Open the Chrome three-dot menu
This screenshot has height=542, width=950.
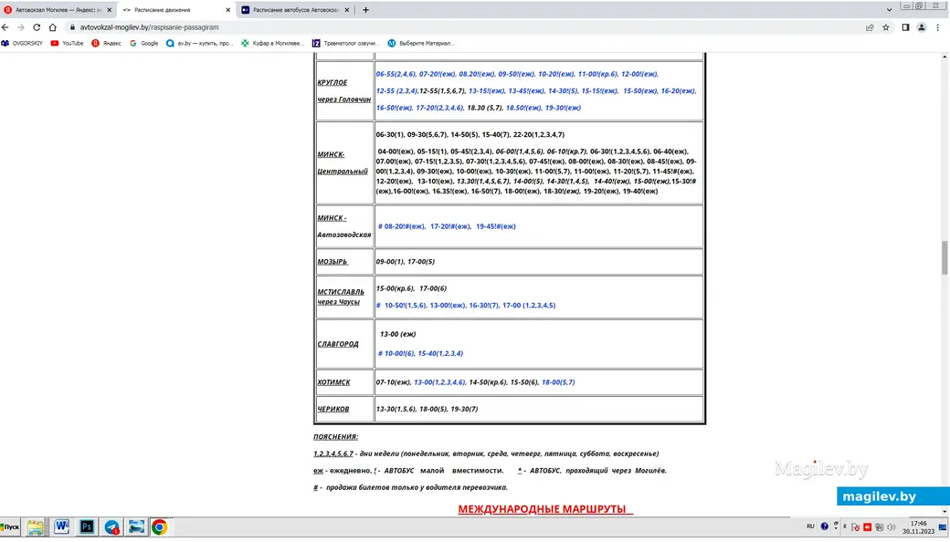point(938,27)
